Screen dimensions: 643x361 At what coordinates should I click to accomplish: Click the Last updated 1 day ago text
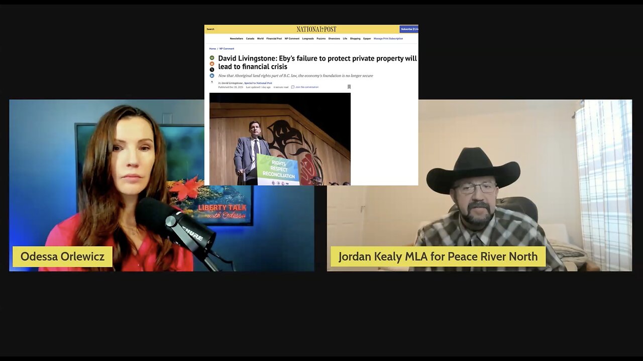tap(258, 87)
